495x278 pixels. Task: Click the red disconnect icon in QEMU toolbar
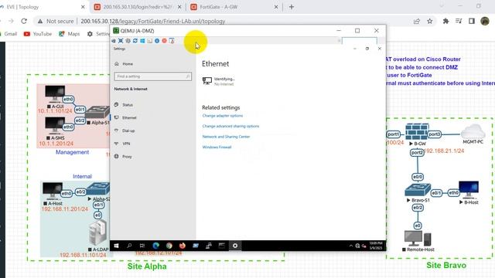pos(164,41)
